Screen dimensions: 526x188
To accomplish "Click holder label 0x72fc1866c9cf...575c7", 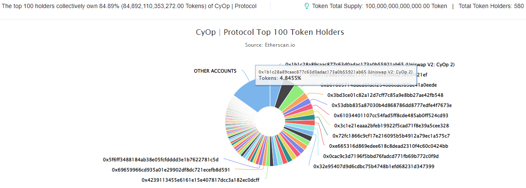I will (x=391, y=136).
